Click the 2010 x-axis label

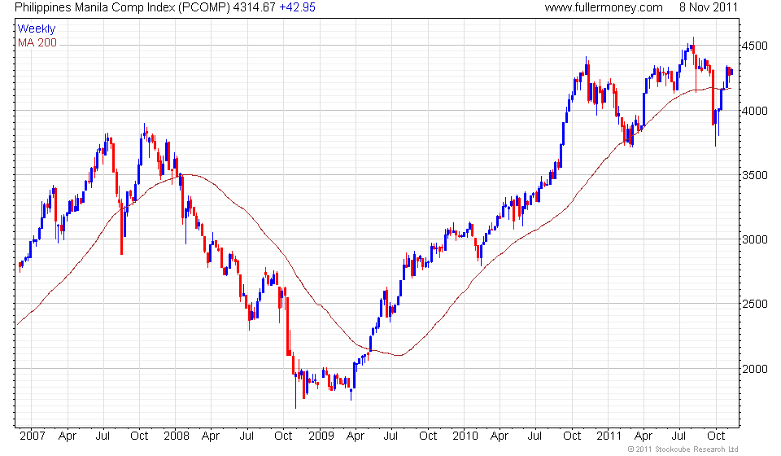click(465, 436)
